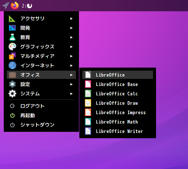Click the グラフィックス palette icon
Screen dimensions: 188x169
[x=12, y=47]
